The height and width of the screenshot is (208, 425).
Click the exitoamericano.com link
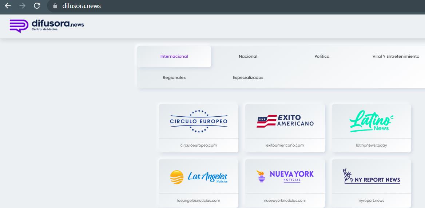click(285, 145)
